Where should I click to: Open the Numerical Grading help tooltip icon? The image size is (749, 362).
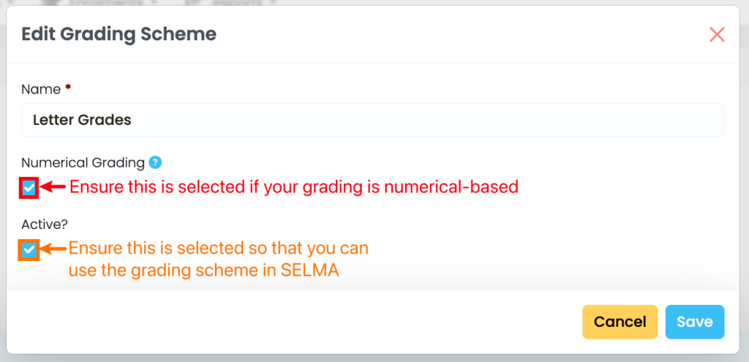[154, 162]
